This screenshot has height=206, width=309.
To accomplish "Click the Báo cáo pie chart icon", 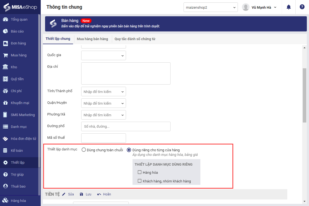I will [5, 31].
